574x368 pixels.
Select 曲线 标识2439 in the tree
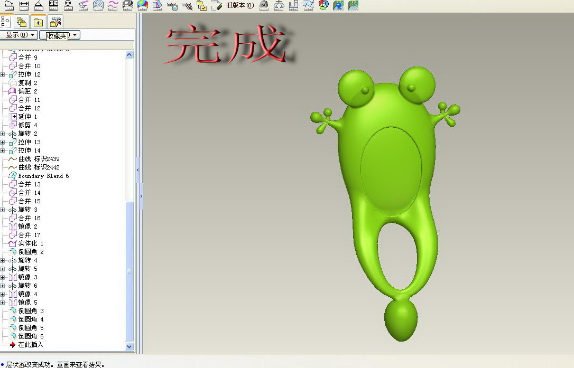coord(34,159)
